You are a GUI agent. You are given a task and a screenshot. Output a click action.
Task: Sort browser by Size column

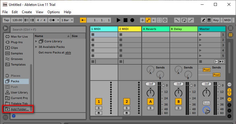[x=78, y=36]
